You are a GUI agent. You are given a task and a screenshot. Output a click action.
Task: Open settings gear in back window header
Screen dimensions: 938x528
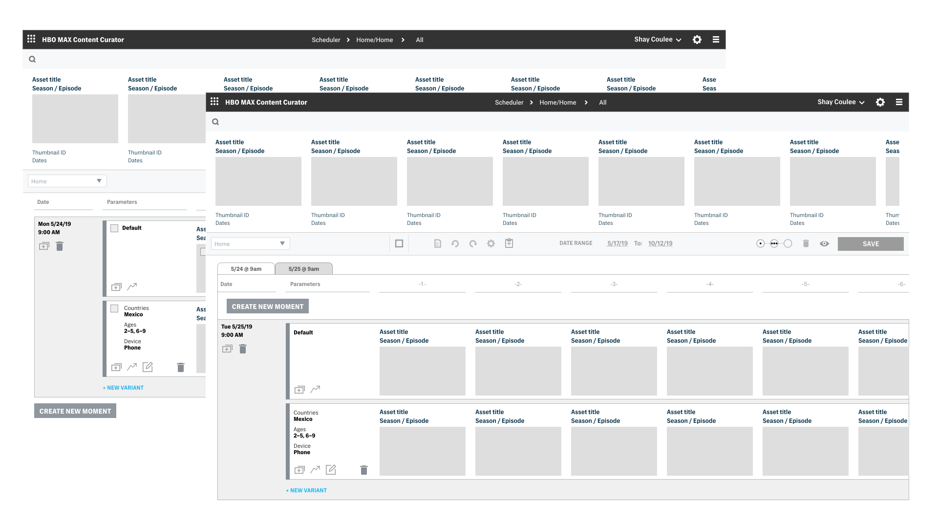(697, 40)
